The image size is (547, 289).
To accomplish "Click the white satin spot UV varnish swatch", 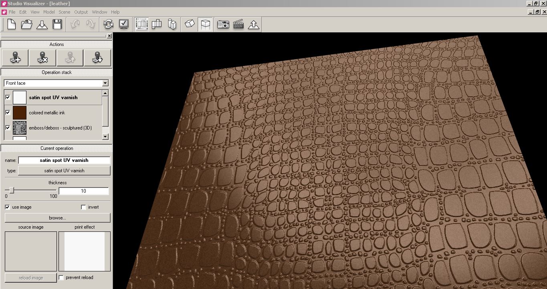I will click(20, 98).
